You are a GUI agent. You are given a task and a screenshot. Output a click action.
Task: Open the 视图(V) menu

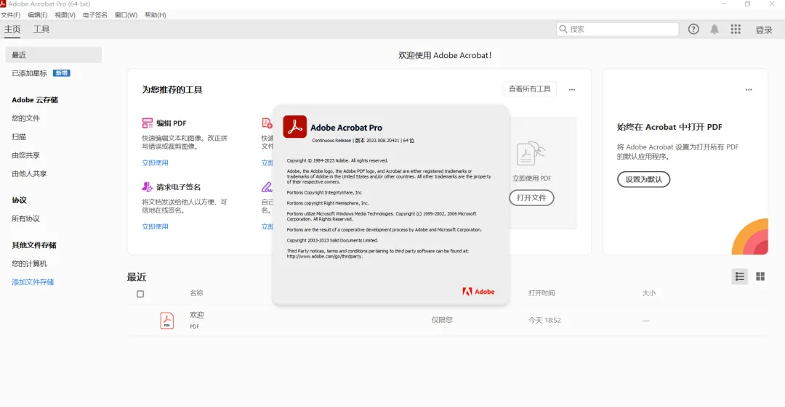65,15
